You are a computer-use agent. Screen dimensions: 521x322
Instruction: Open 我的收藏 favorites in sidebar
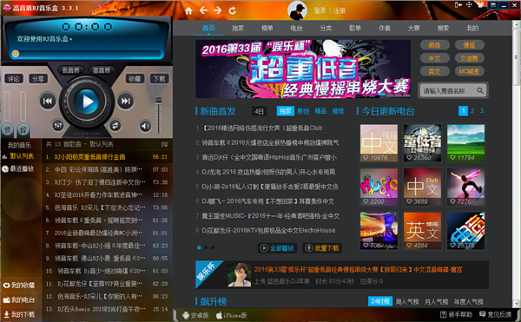tap(23, 286)
